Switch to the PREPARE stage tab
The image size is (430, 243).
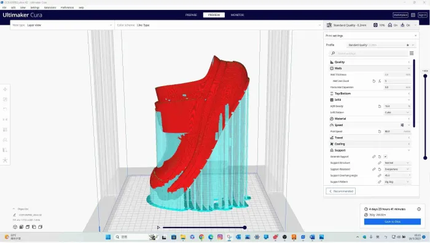(191, 15)
